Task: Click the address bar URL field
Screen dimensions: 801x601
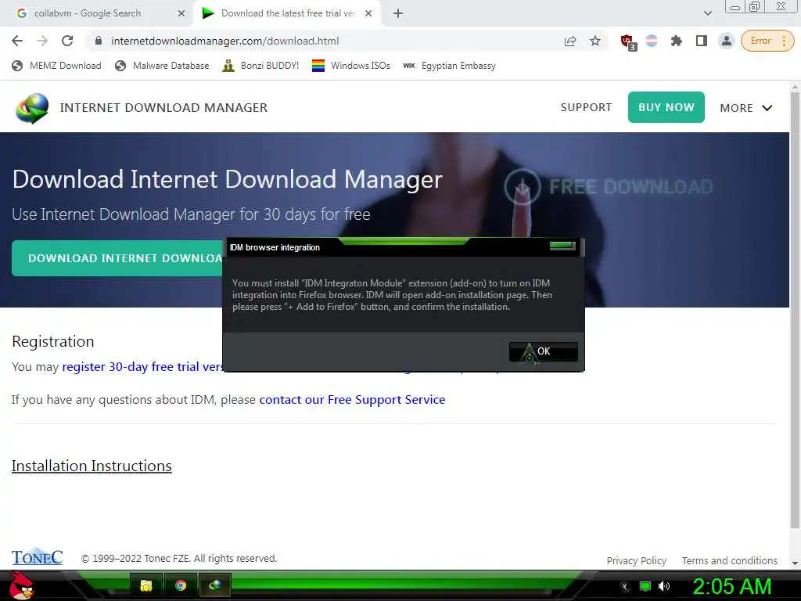Action: pyautogui.click(x=327, y=41)
